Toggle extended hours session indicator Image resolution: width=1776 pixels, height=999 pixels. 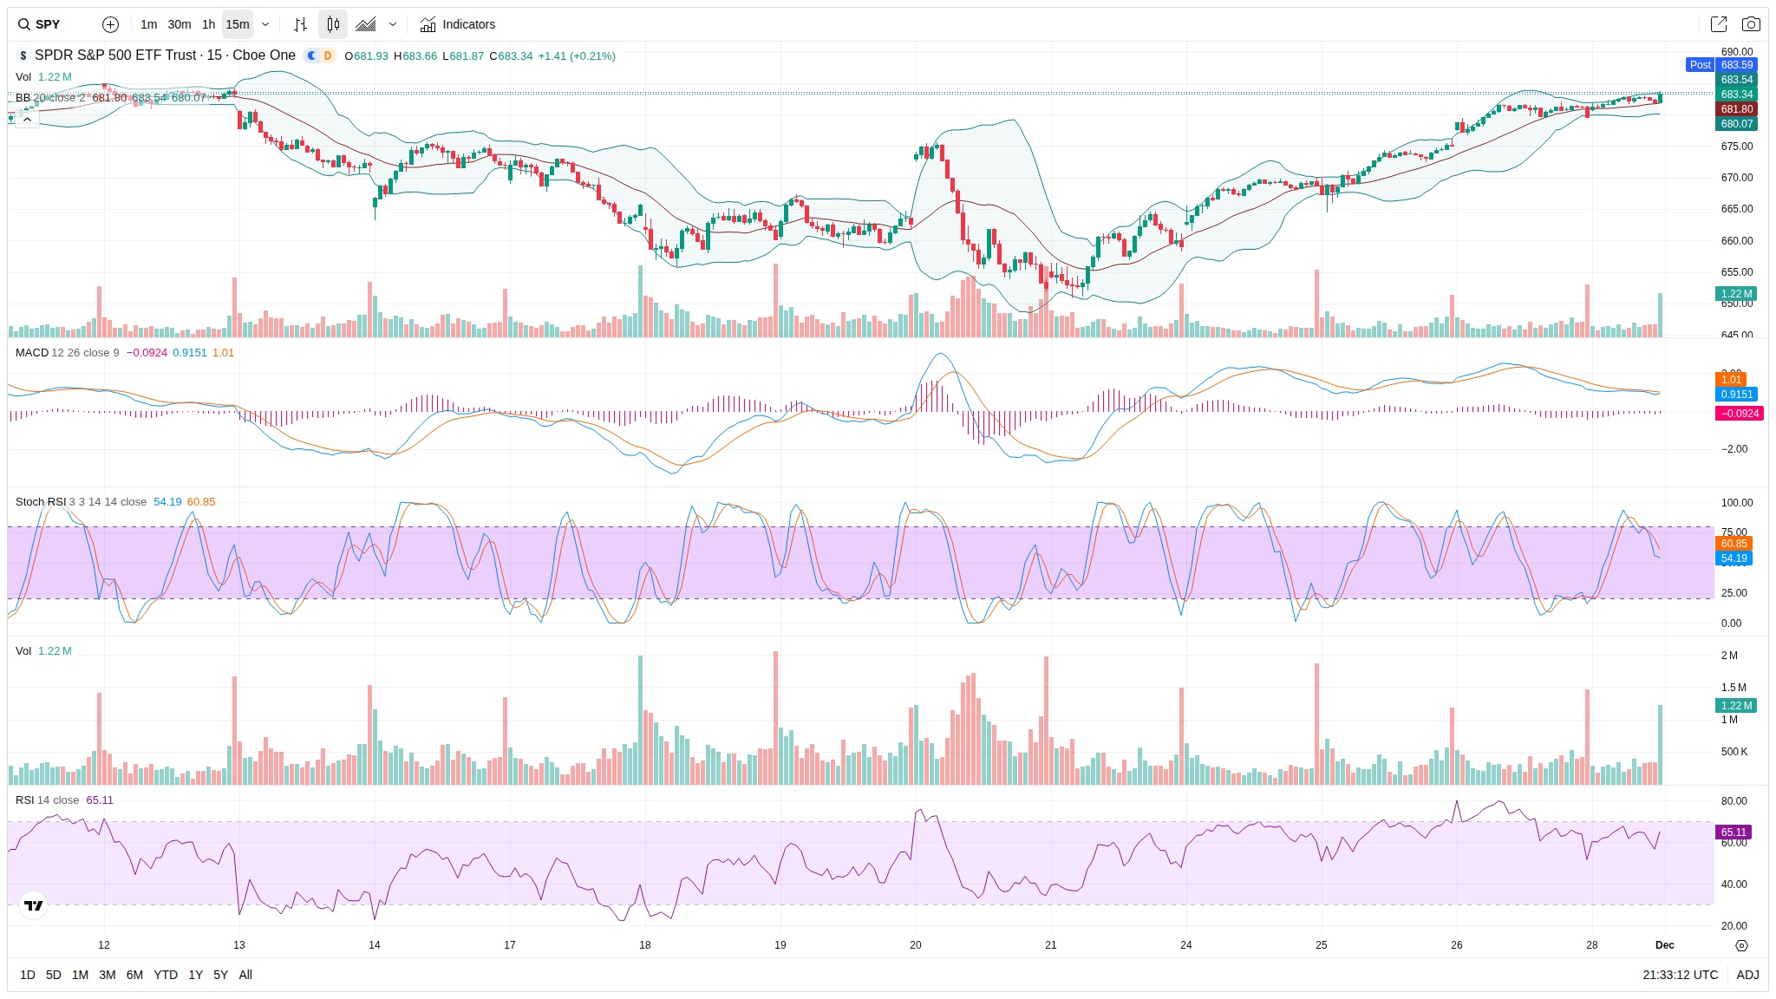(312, 55)
